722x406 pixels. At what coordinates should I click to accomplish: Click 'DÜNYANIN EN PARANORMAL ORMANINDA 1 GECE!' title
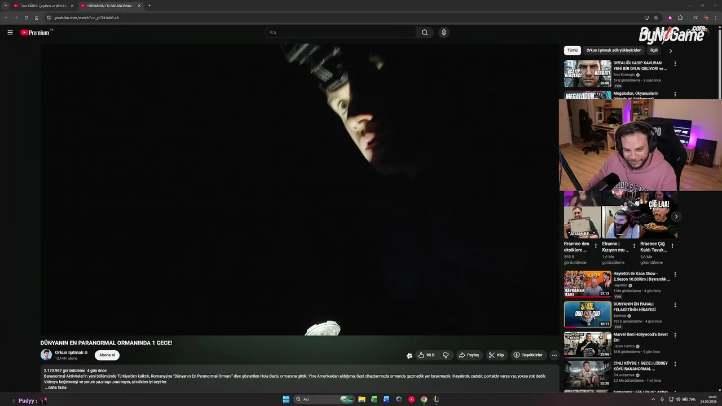click(x=106, y=343)
